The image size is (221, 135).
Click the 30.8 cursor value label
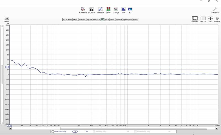coord(7,67)
